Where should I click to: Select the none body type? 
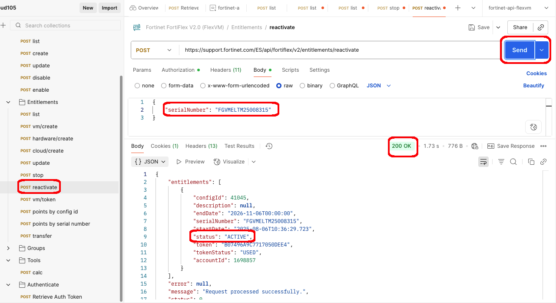coord(137,86)
